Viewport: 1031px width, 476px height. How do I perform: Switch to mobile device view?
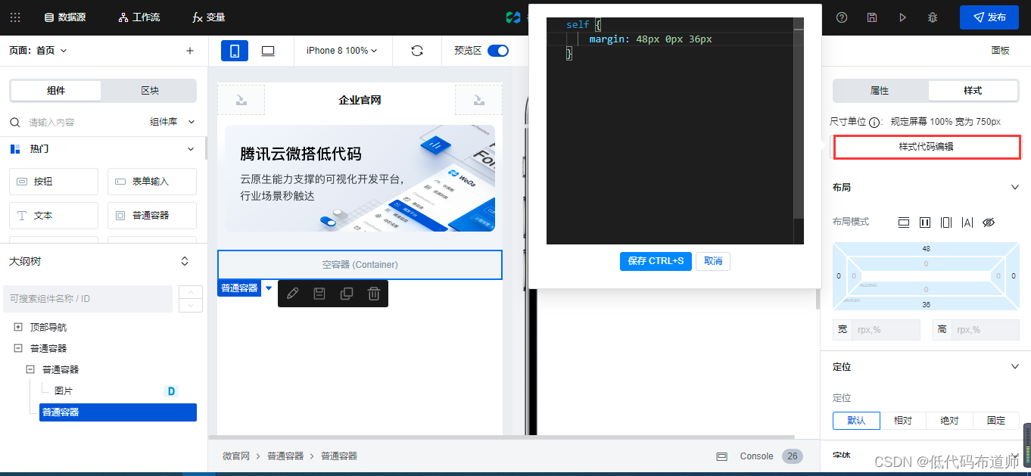pyautogui.click(x=235, y=51)
